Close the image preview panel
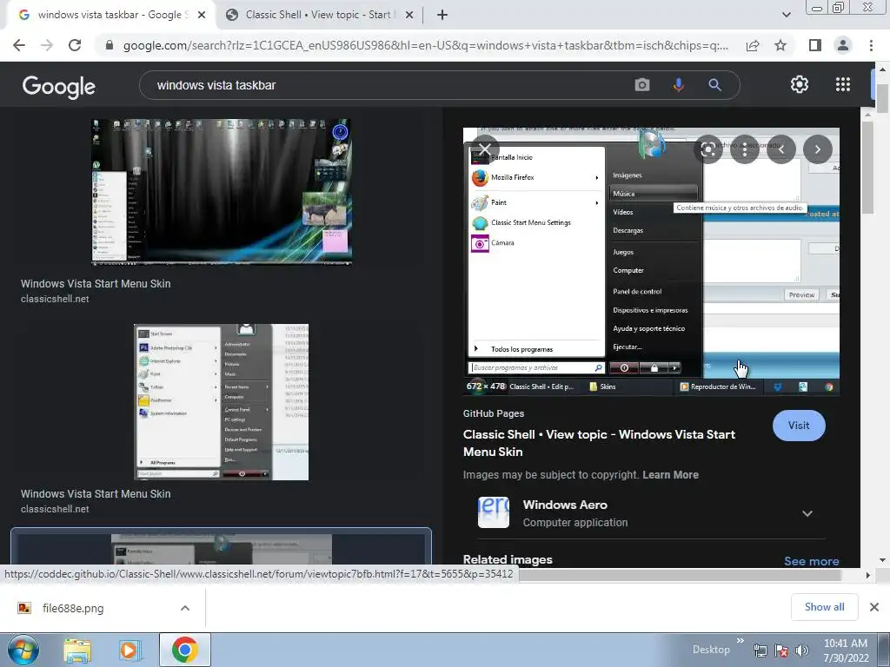 [485, 149]
